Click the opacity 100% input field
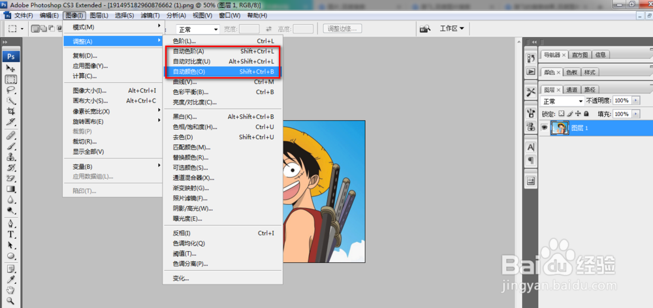 622,100
